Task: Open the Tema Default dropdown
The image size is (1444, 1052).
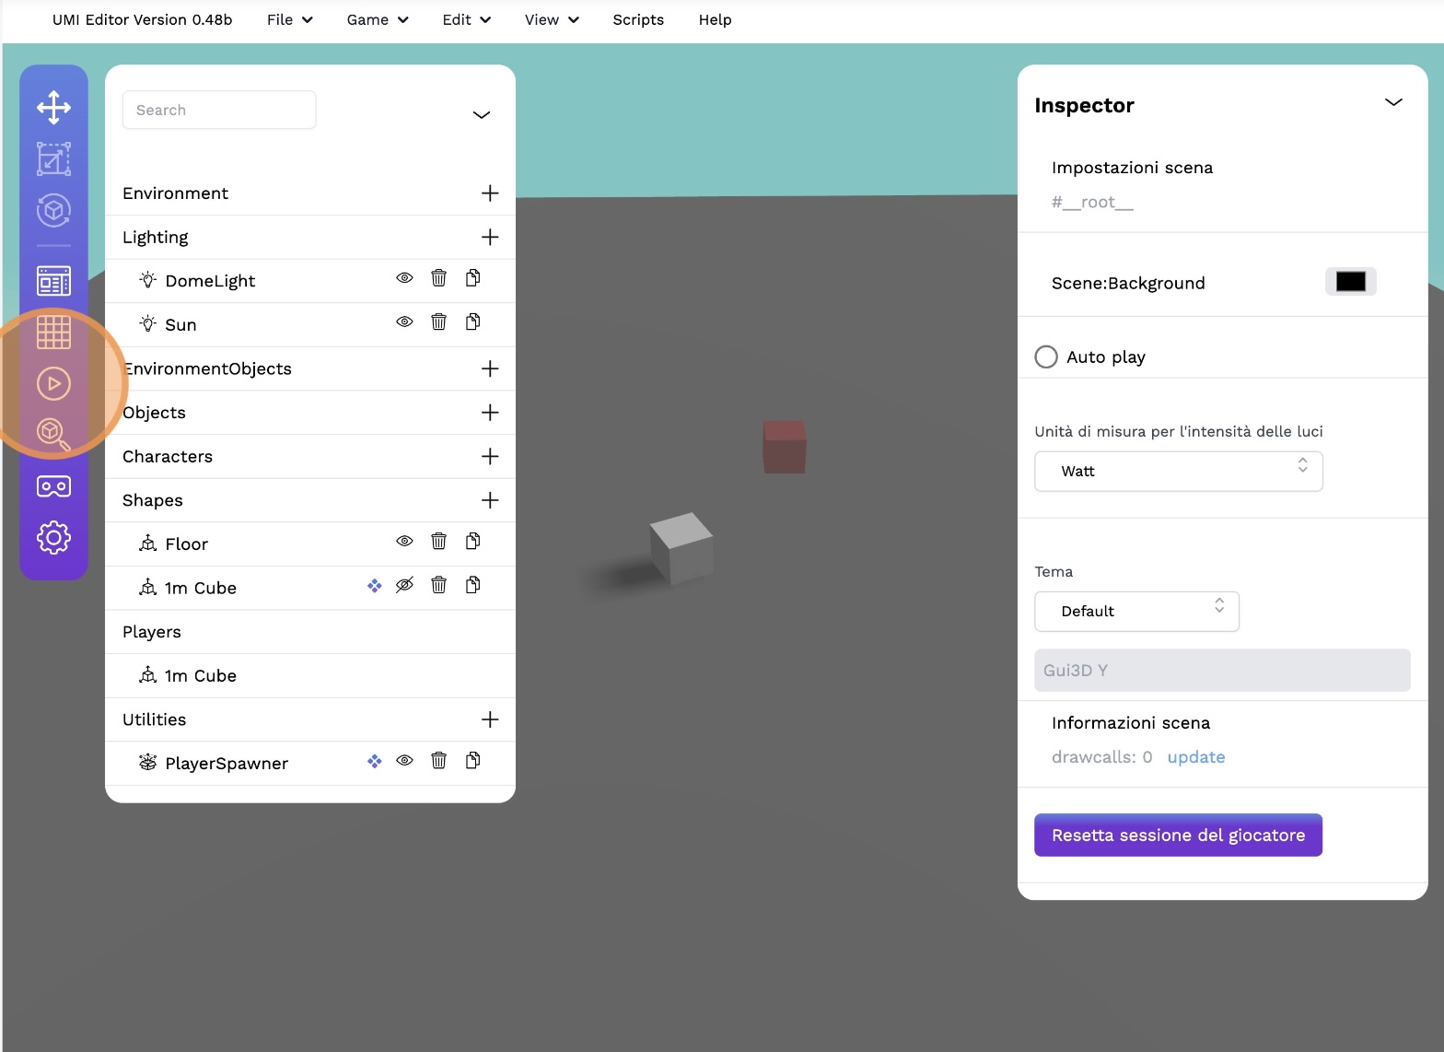Action: pos(1136,612)
